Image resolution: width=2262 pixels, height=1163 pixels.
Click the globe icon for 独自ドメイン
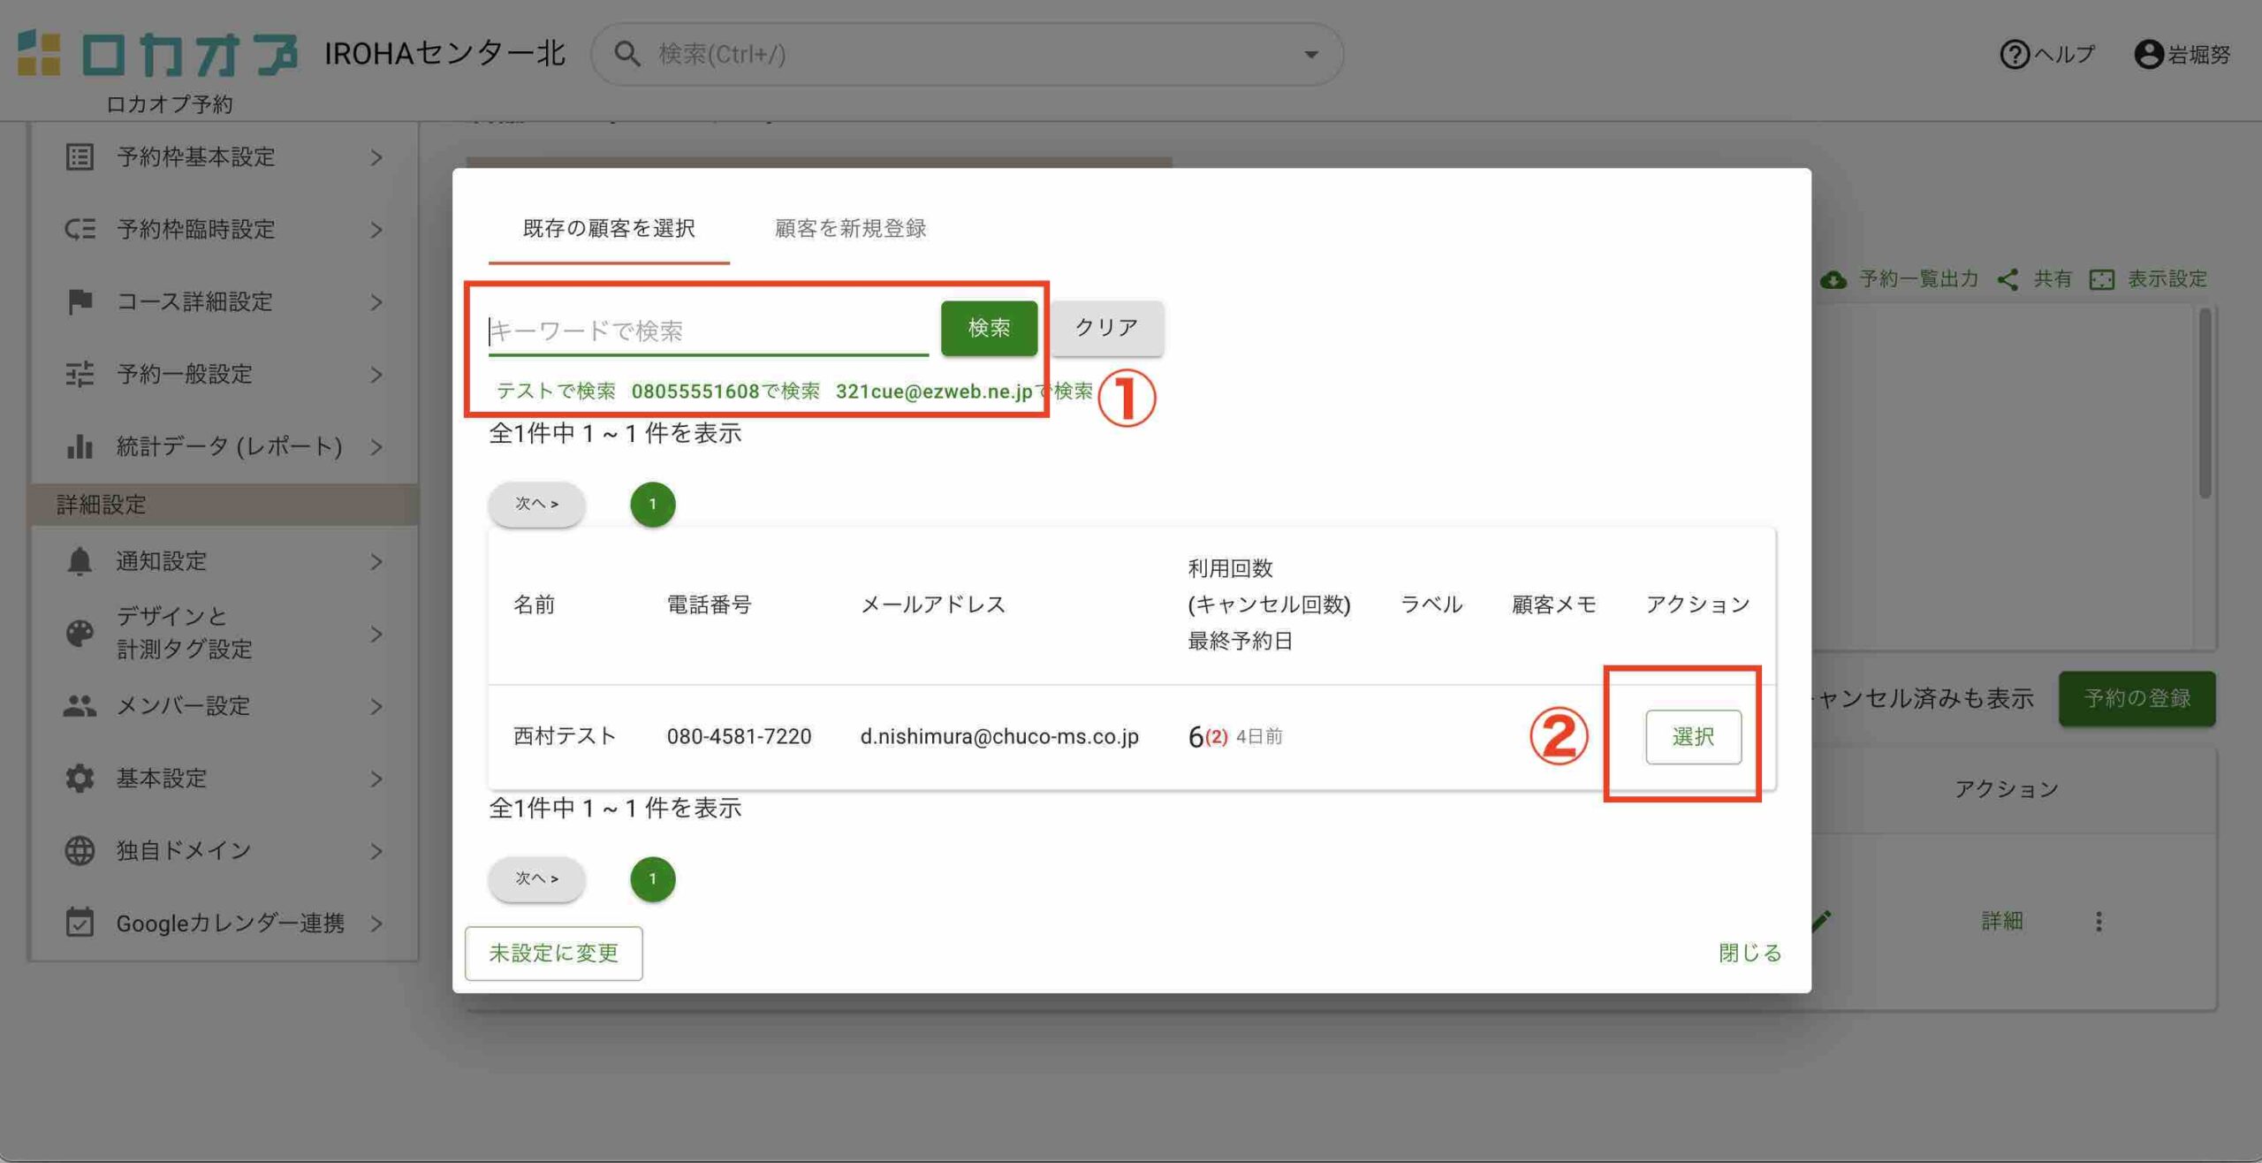[x=80, y=850]
